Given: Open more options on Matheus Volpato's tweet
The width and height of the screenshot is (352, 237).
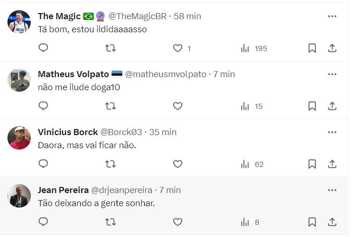Looking at the screenshot, I should click(332, 74).
